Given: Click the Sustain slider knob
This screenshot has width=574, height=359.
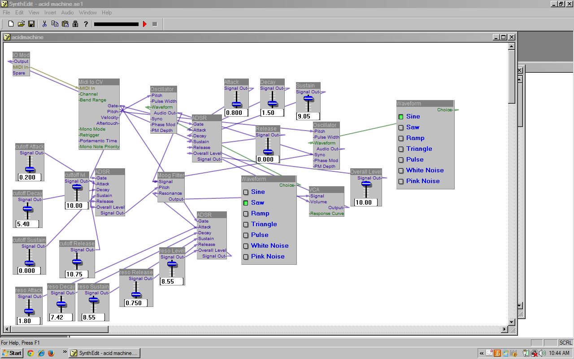Looking at the screenshot, I should point(308,98).
